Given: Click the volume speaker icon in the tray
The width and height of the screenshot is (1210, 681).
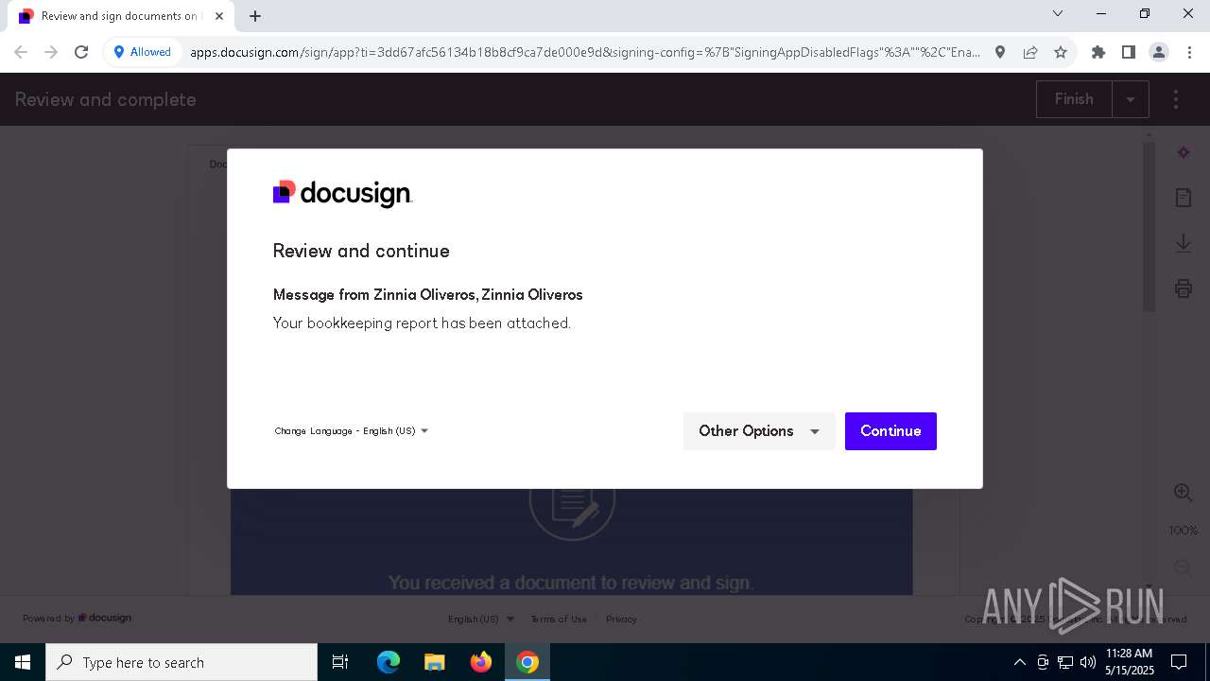Looking at the screenshot, I should pos(1088,662).
